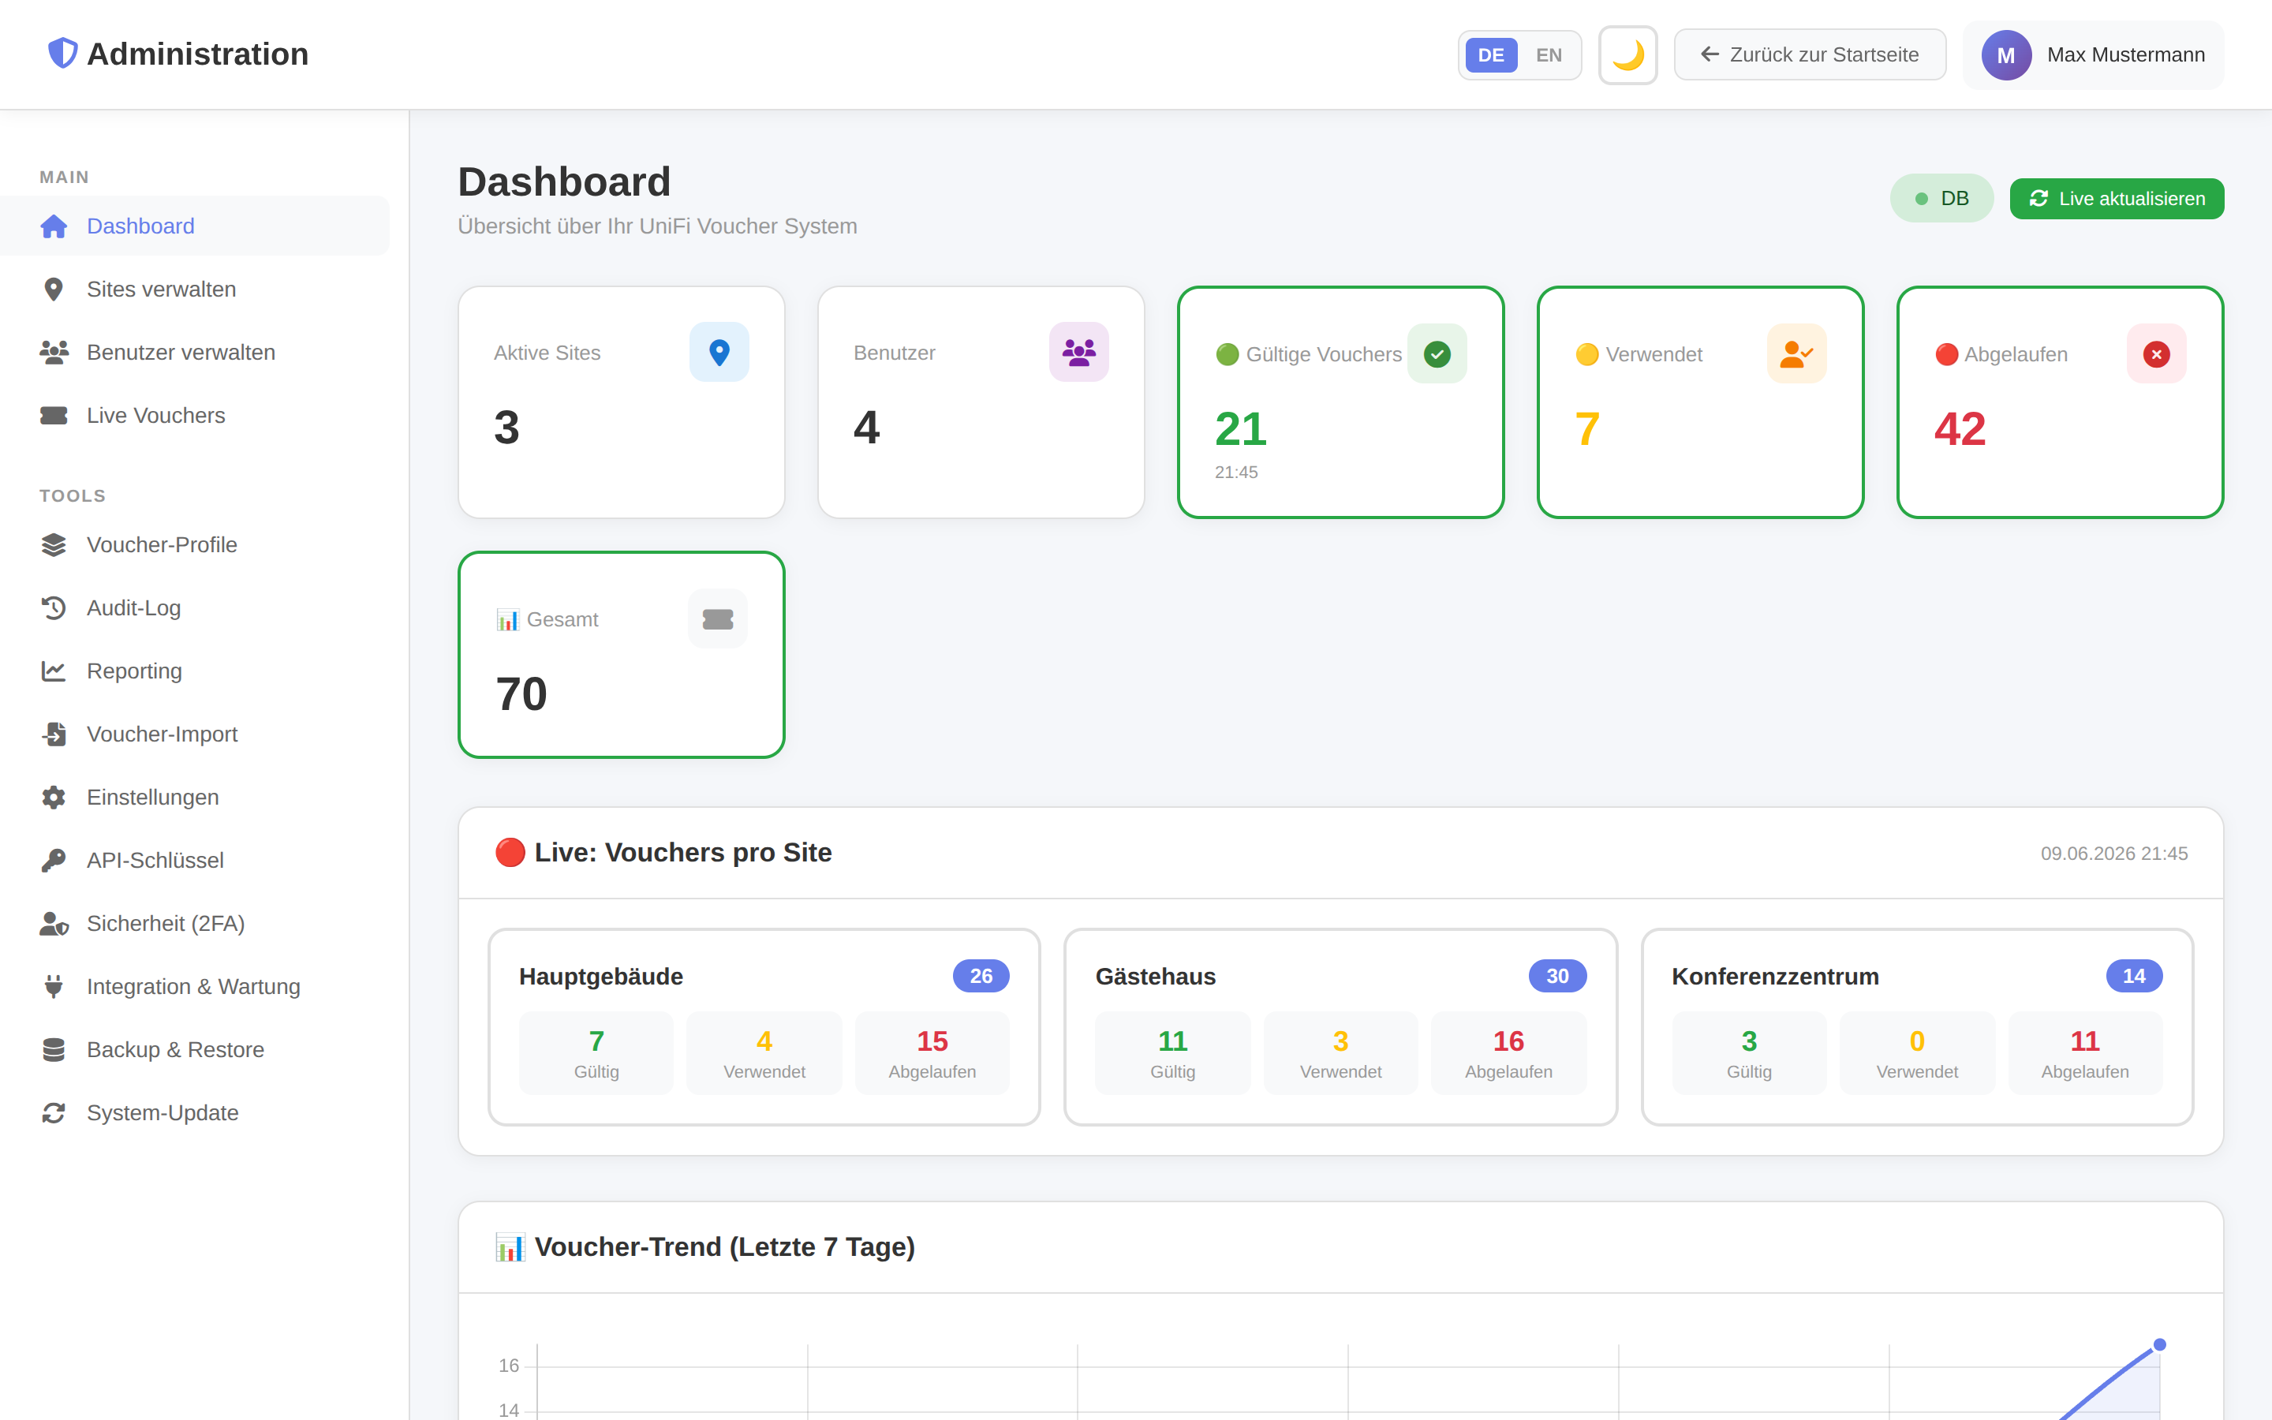Click the refresh icon in Live aktualisieren

[x=2039, y=198]
